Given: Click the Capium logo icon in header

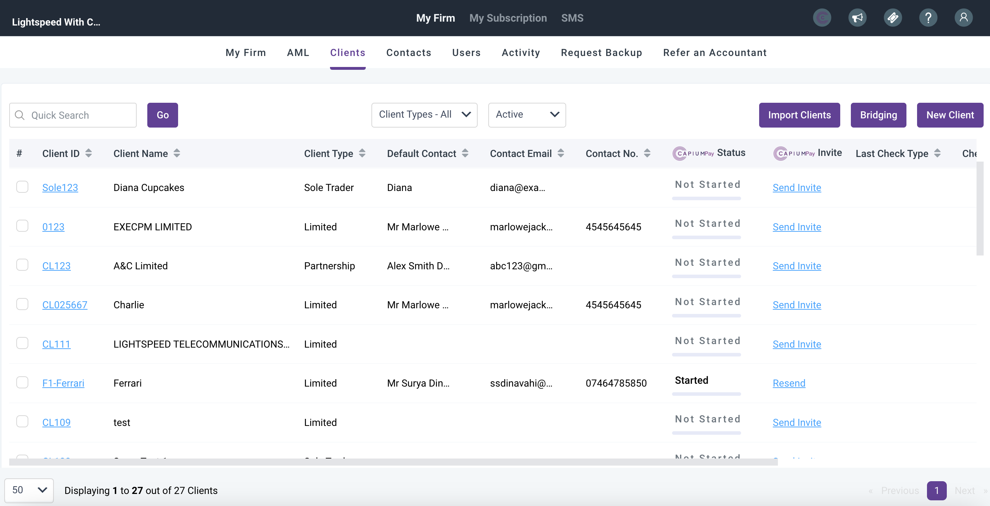Looking at the screenshot, I should (822, 18).
